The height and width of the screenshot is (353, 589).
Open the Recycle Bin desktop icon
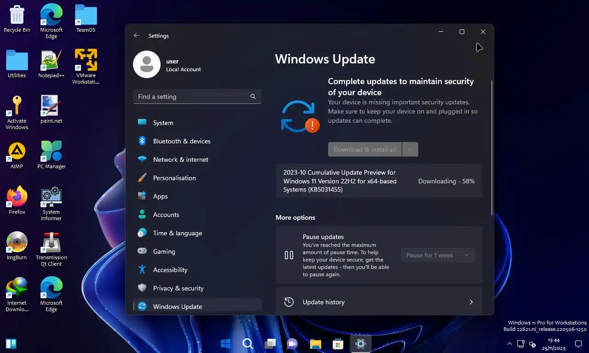tap(17, 18)
